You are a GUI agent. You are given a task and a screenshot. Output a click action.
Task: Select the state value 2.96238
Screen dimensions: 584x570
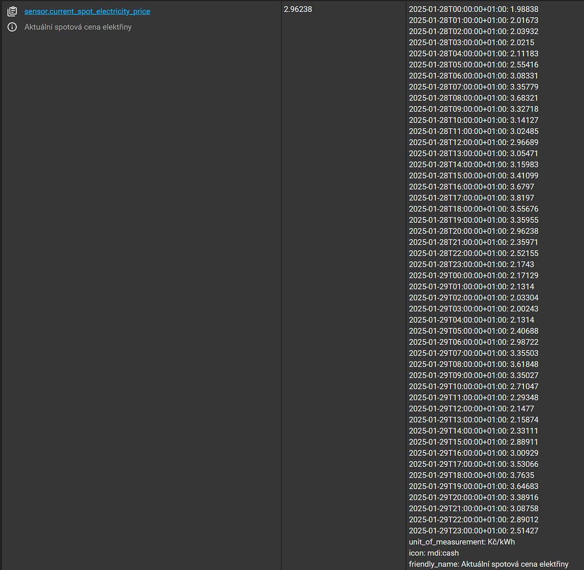[x=298, y=9]
